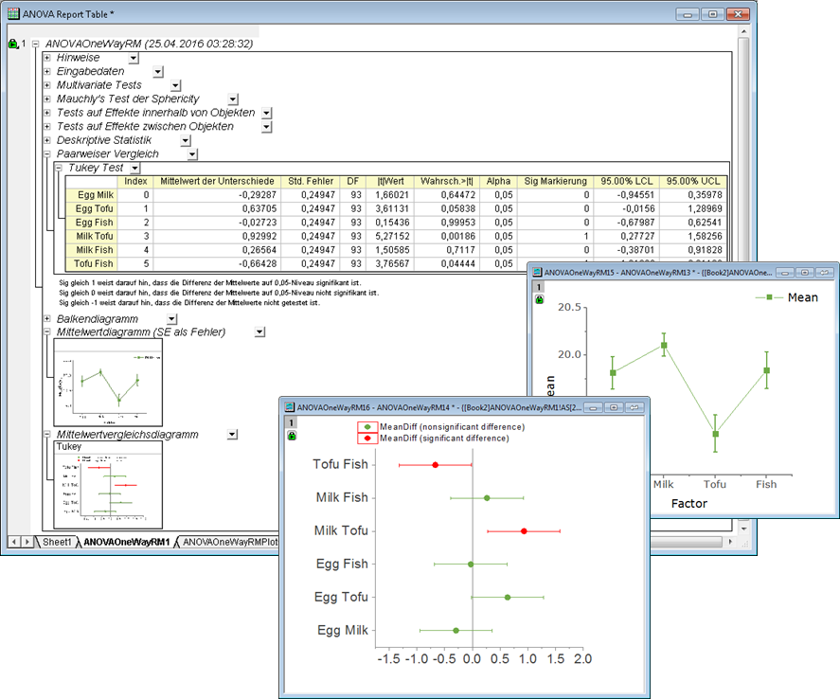Click the green lock icon in MeanDiff graph window
This screenshot has height=699, width=840.
tap(292, 436)
